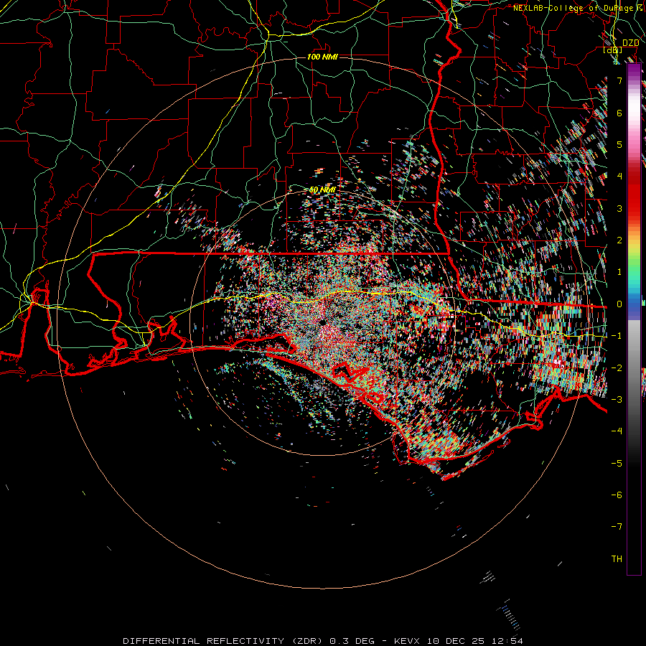This screenshot has height=646, width=646.
Task: Click the "0" value on the dB scale
Action: pos(619,304)
